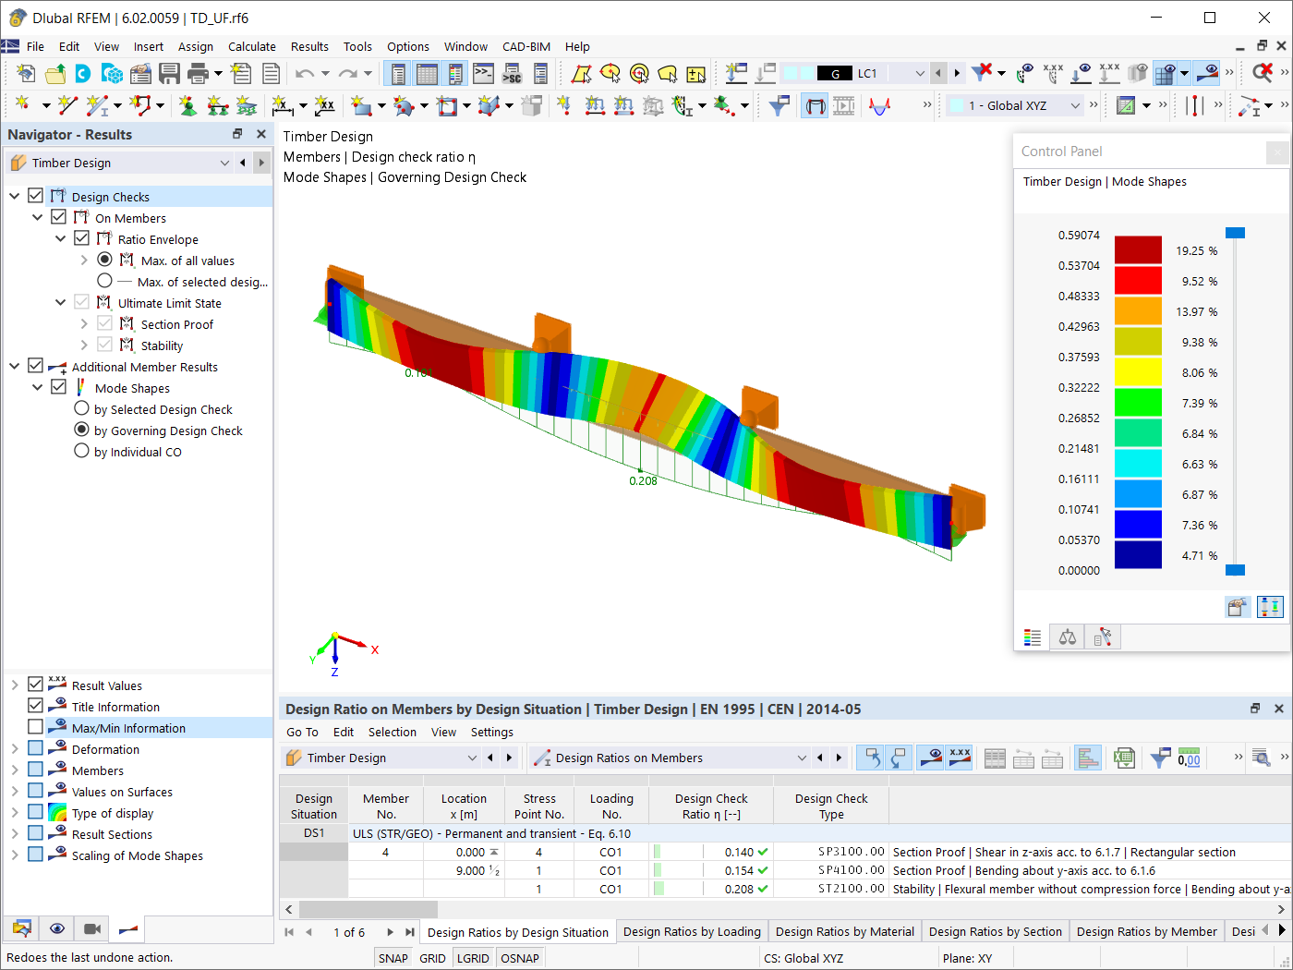
Task: Jump to last table page
Action: 410,932
